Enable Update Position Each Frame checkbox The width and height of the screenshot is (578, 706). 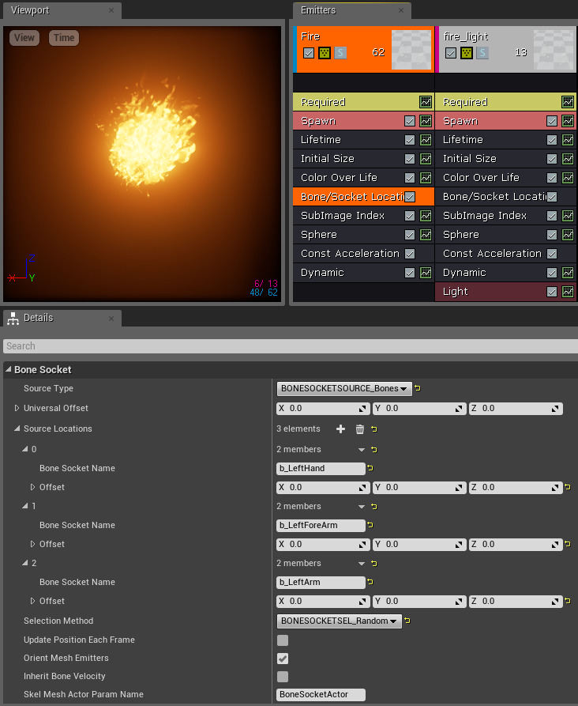(x=283, y=640)
